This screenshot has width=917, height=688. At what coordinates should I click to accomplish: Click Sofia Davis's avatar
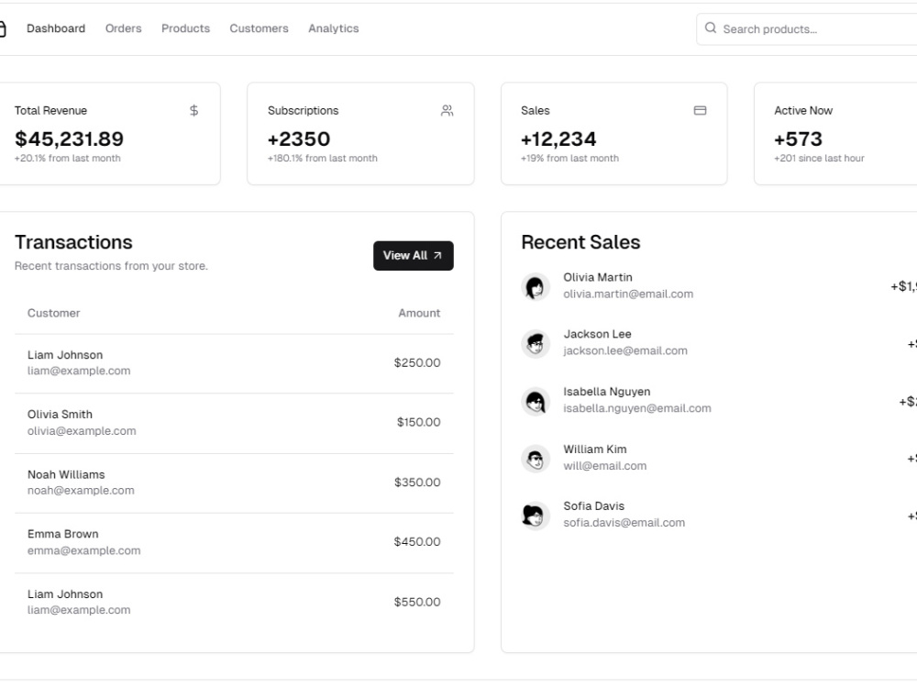coord(536,516)
